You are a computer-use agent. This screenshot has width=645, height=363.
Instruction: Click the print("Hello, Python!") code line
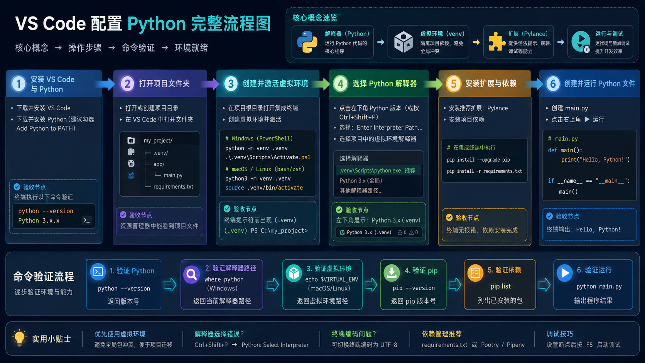pyautogui.click(x=595, y=159)
